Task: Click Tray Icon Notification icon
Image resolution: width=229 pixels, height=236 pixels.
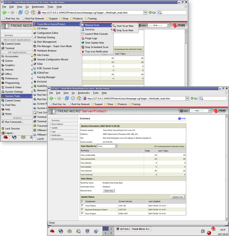Action: point(83,52)
